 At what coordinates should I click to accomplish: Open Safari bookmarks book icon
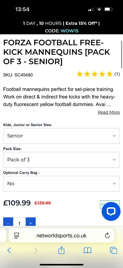click(x=88, y=250)
